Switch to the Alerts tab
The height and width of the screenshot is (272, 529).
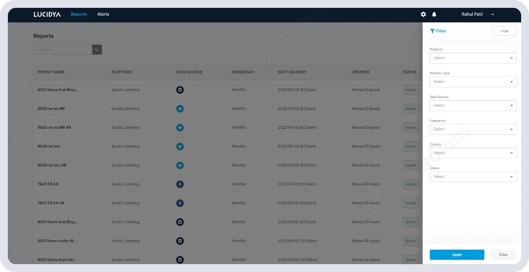click(103, 15)
